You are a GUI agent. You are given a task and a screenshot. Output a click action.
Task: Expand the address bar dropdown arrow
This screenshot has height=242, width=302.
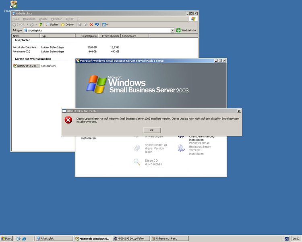click(172, 30)
